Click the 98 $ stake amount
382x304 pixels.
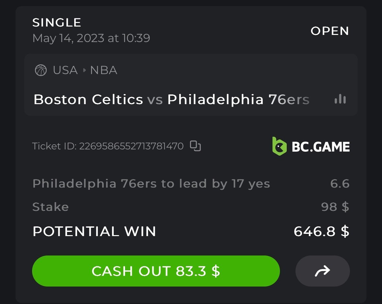tap(335, 207)
